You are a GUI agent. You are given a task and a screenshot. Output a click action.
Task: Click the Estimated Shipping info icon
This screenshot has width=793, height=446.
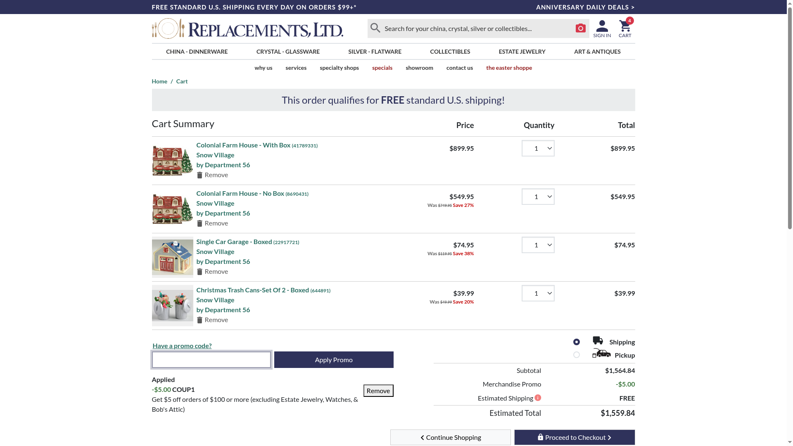(x=538, y=398)
